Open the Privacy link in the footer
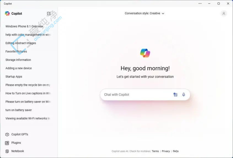Screen dimensions: 233x158 166,151
